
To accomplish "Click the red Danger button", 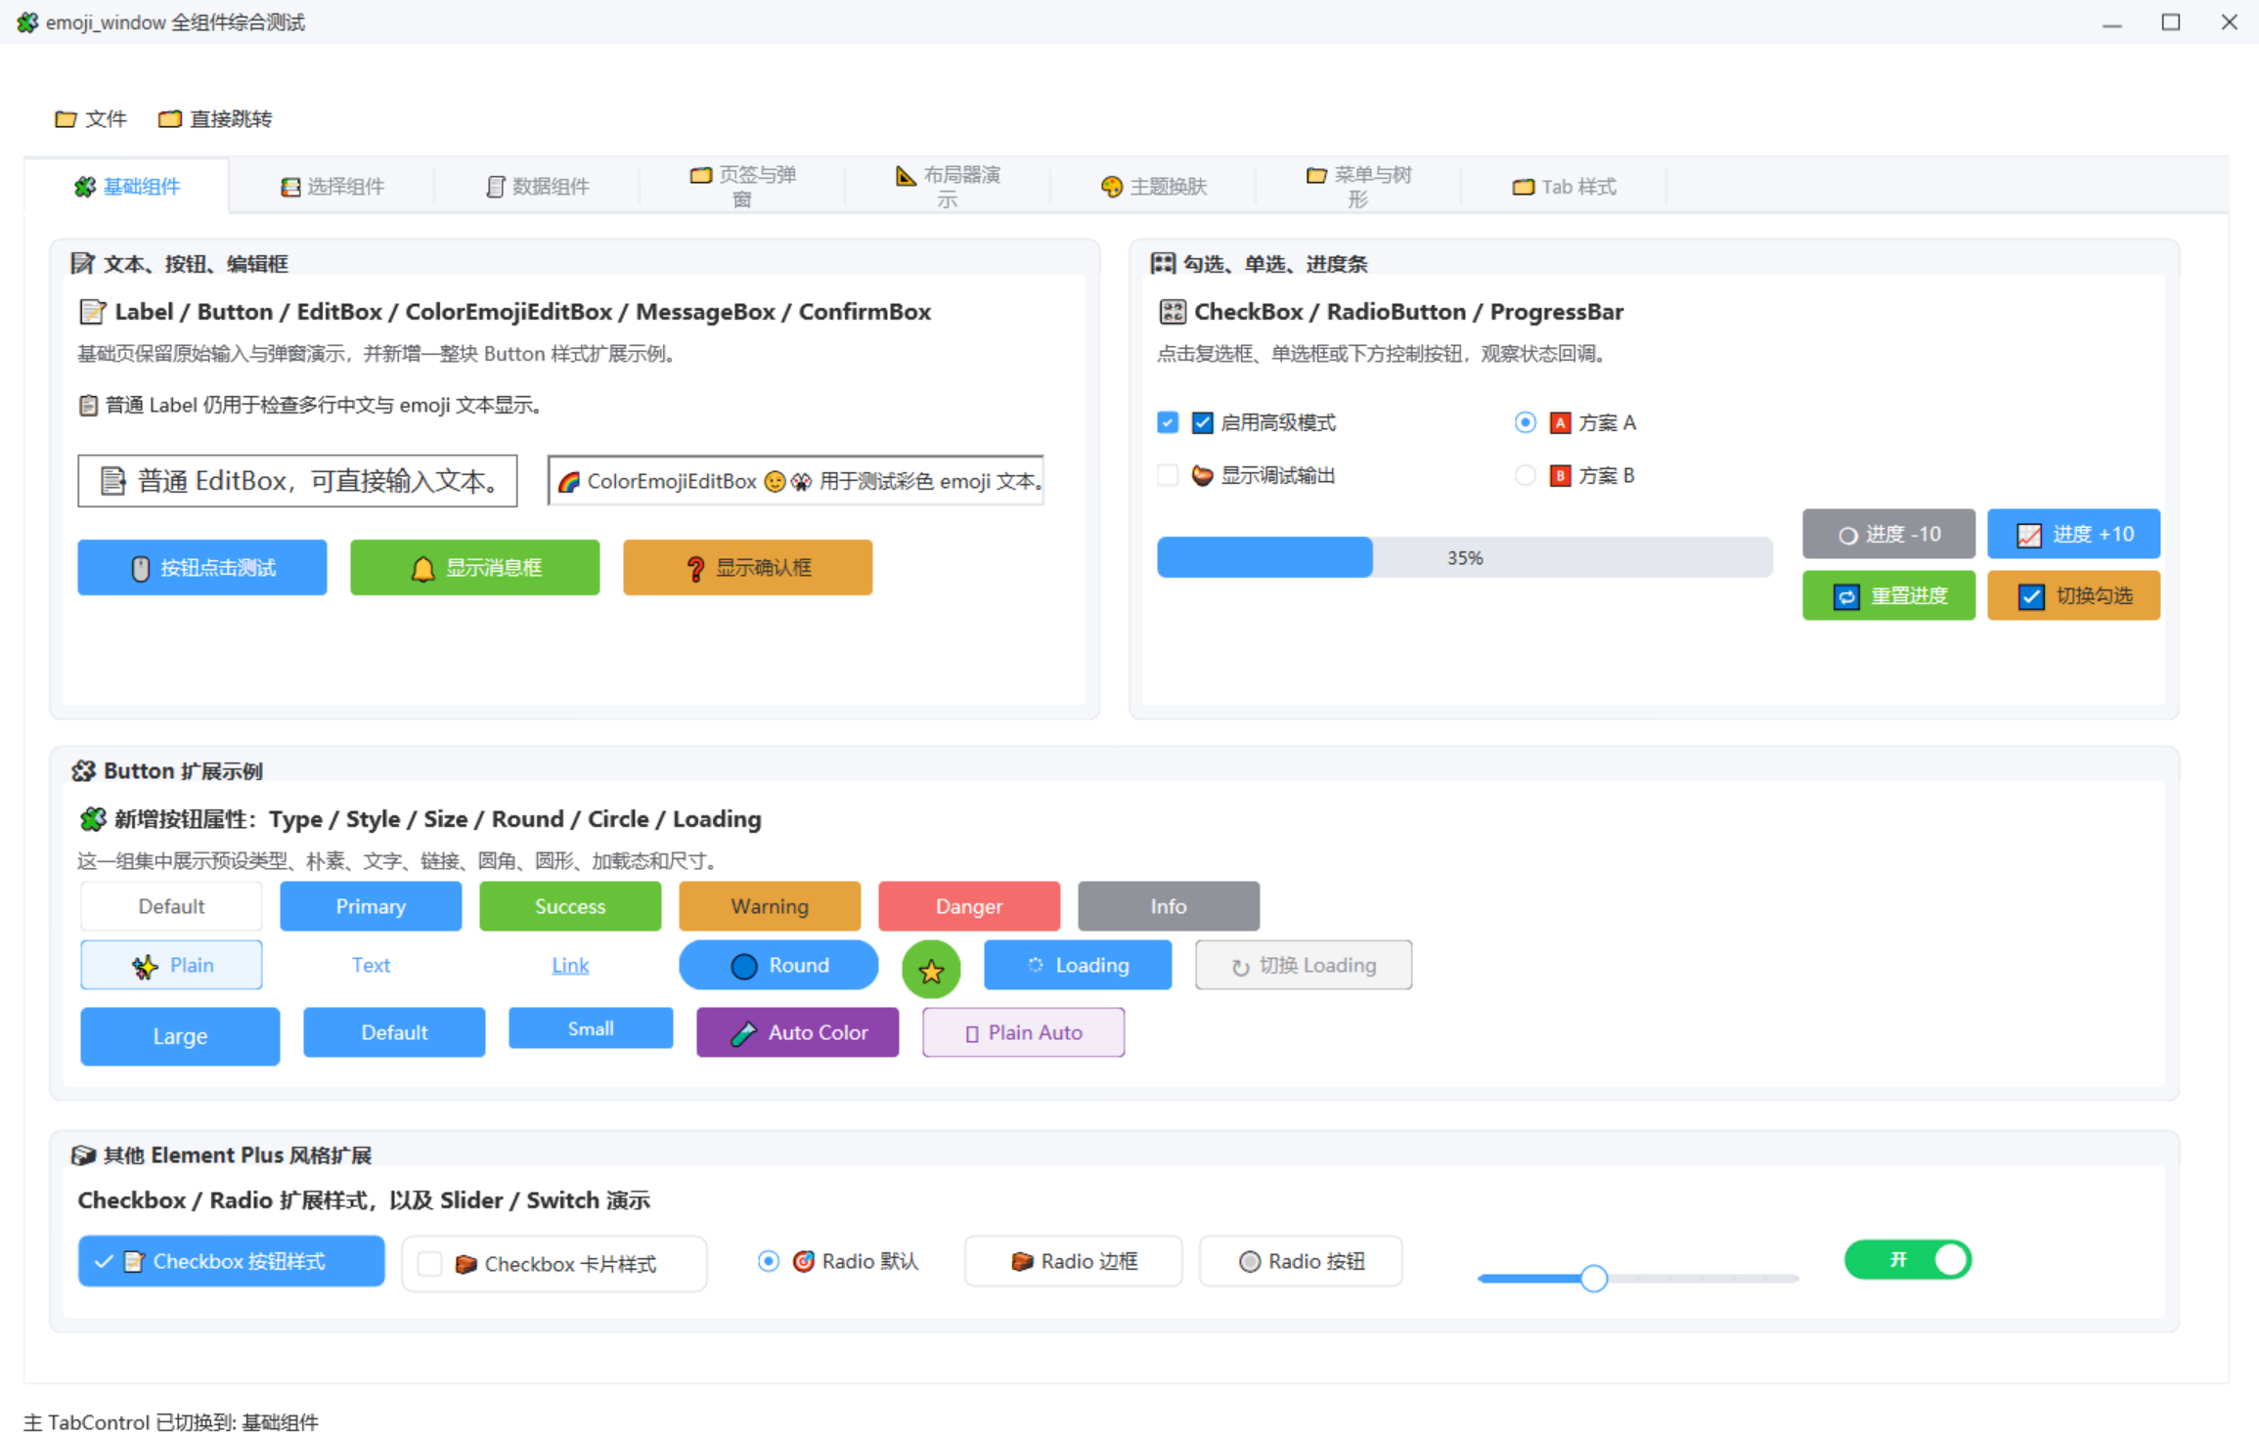I will [x=968, y=906].
